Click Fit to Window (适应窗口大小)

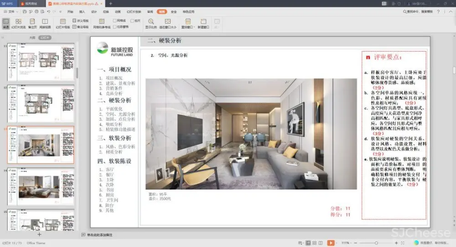(167, 23)
